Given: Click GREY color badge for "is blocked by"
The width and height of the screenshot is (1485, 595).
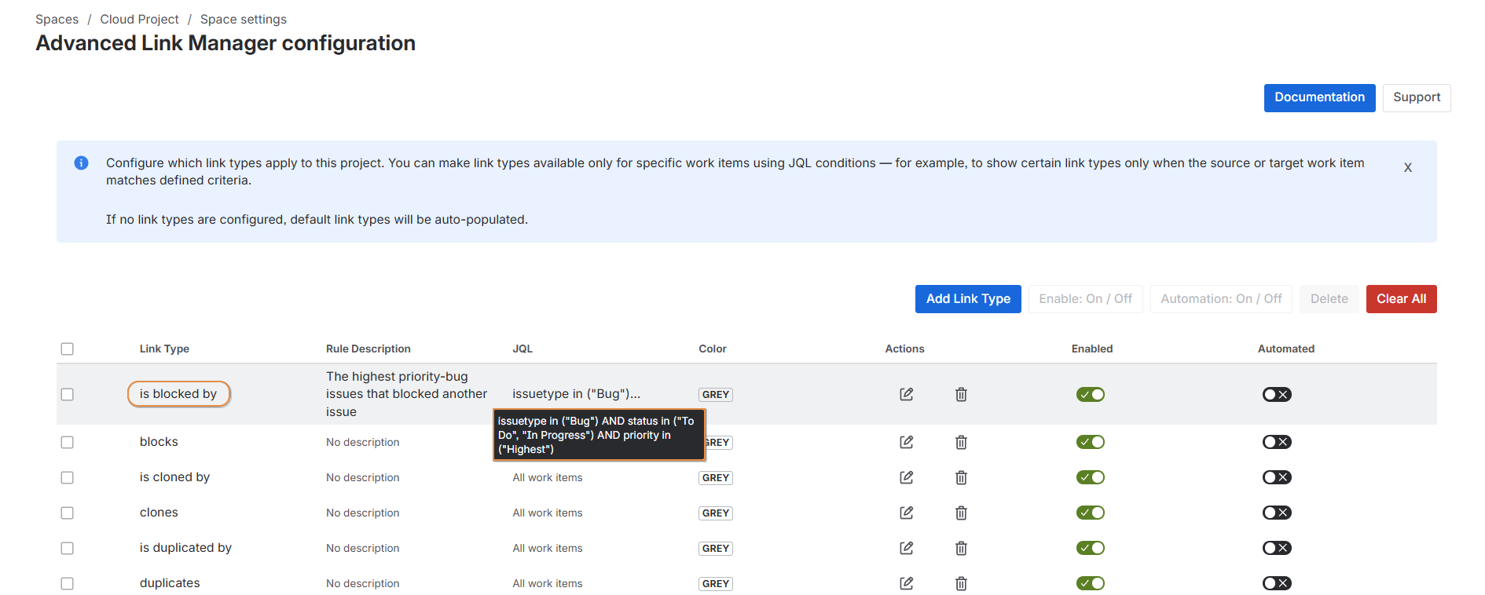Looking at the screenshot, I should coord(716,395).
